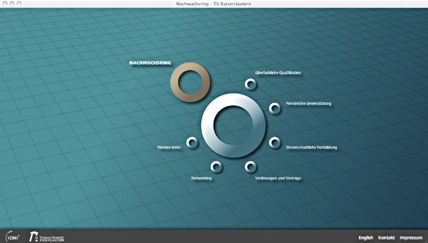Open the Weitere Infos label
The width and height of the screenshot is (428, 243).
tap(169, 147)
